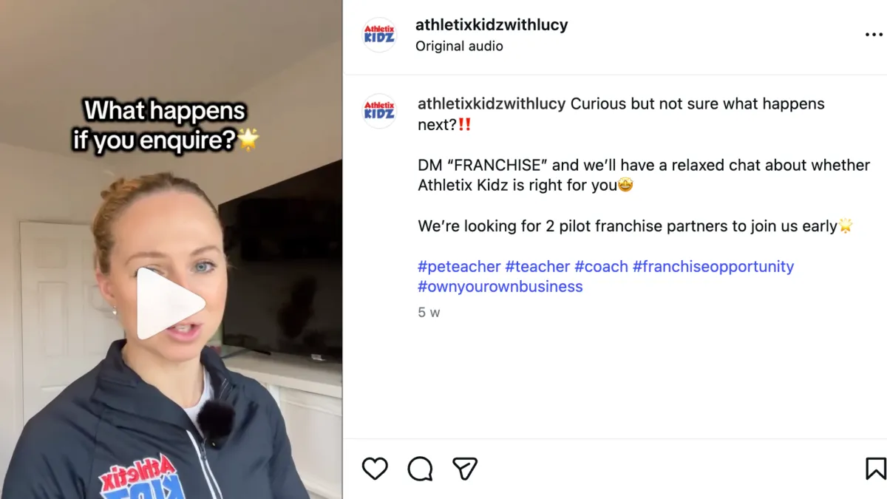Open athletixkidzwithlucy profile from header username
The width and height of the screenshot is (887, 499).
point(492,24)
